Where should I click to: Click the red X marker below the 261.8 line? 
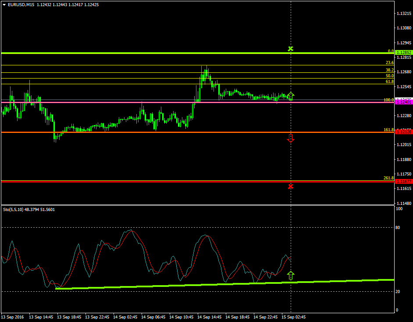290,186
